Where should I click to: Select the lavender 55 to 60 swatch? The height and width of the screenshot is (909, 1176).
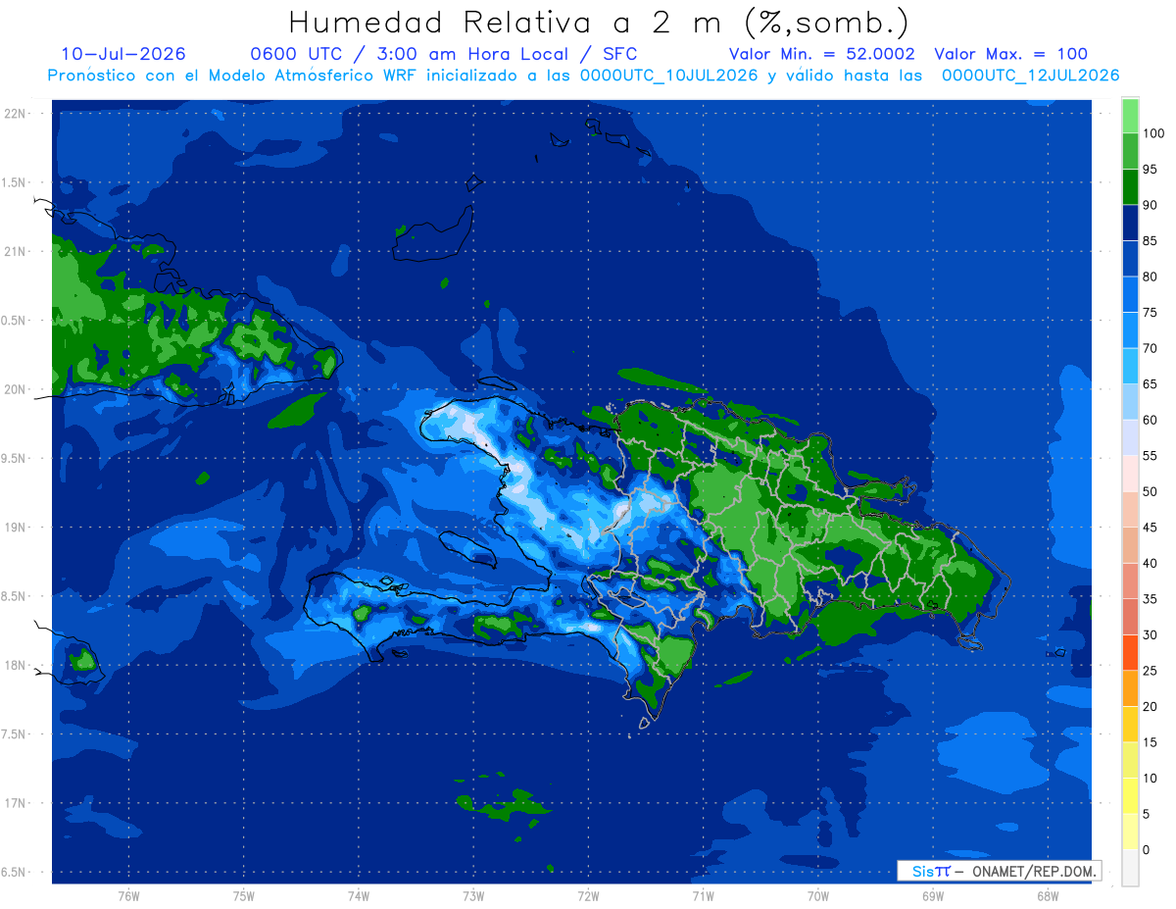pos(1130,437)
